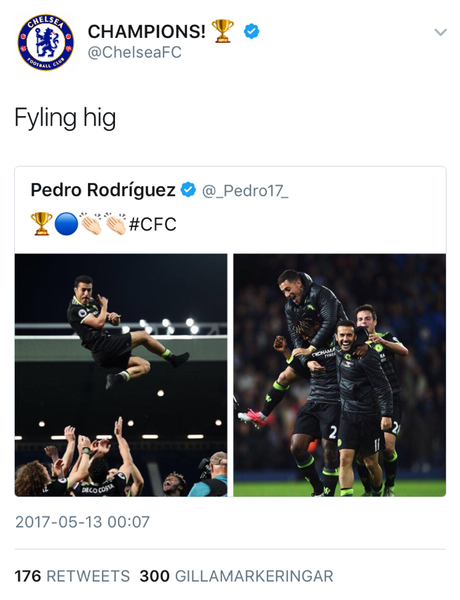Open the #CFC hashtag

click(x=153, y=225)
